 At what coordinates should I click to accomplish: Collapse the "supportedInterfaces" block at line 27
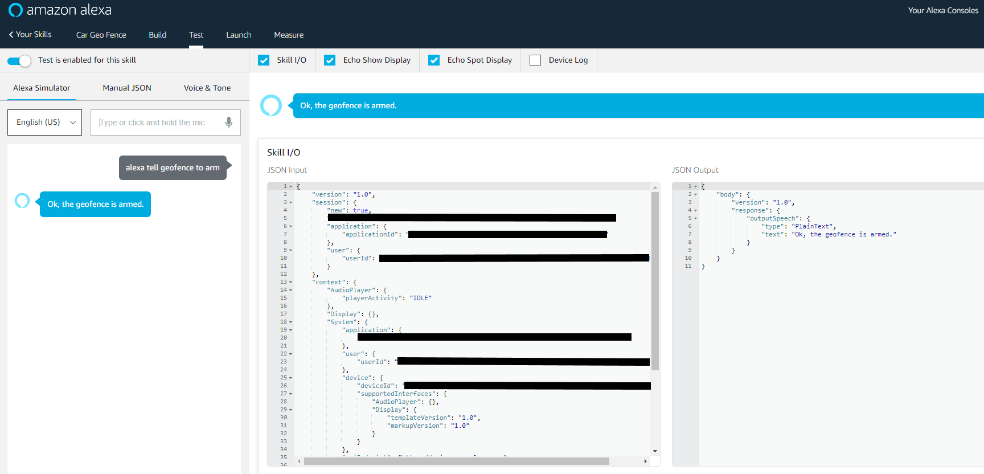(290, 394)
